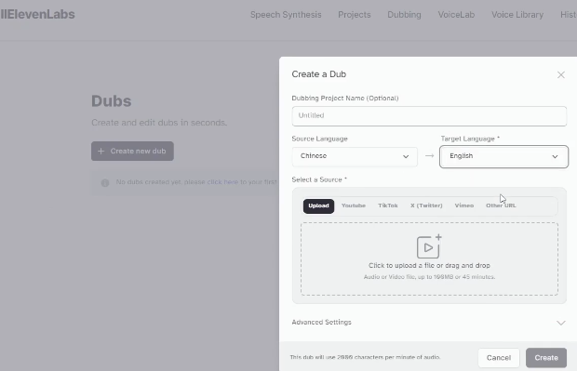This screenshot has height=371, width=577.
Task: Click the 'click here' link
Action: tap(222, 182)
